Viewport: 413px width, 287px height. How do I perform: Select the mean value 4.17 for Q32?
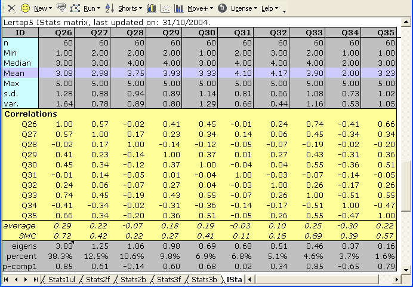pyautogui.click(x=272, y=73)
